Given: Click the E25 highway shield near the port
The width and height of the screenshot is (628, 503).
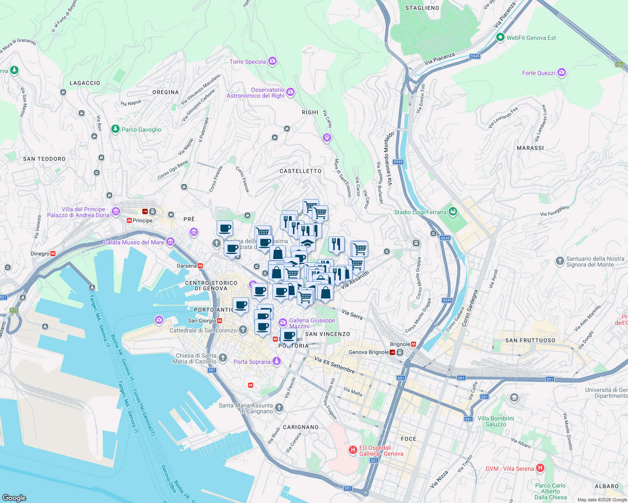Looking at the screenshot, I should click(x=14, y=310).
